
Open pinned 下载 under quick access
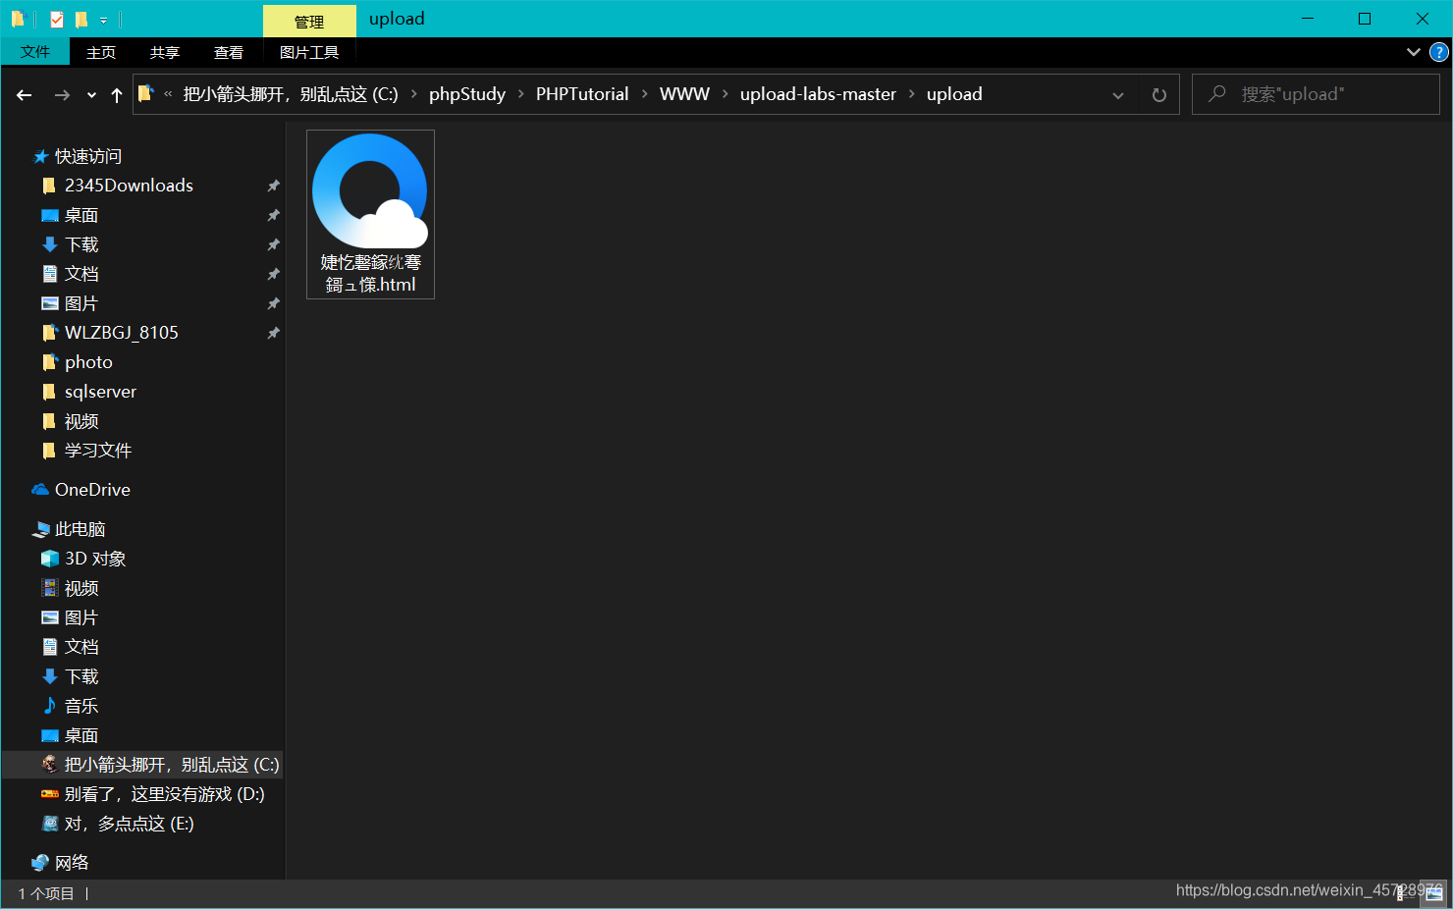81,244
